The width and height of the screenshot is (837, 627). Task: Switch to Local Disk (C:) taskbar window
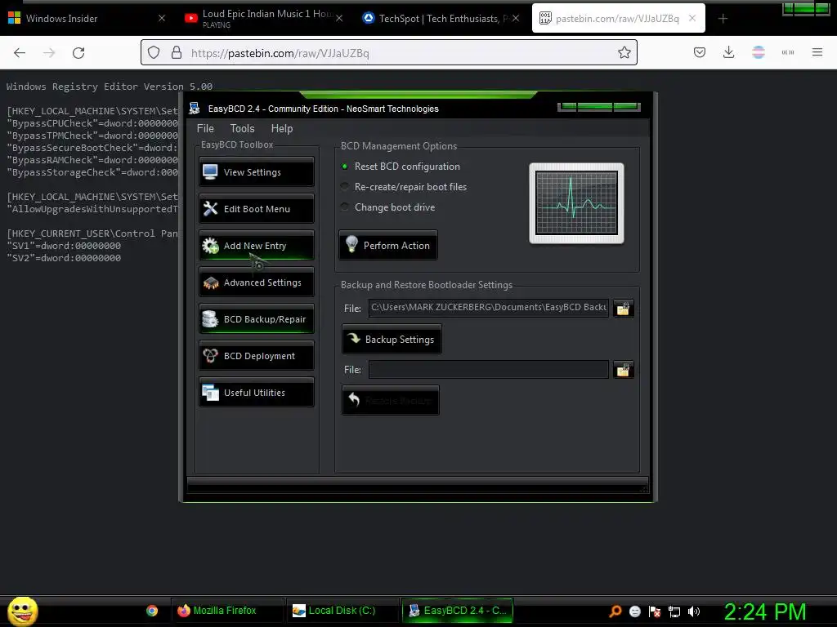pyautogui.click(x=342, y=611)
